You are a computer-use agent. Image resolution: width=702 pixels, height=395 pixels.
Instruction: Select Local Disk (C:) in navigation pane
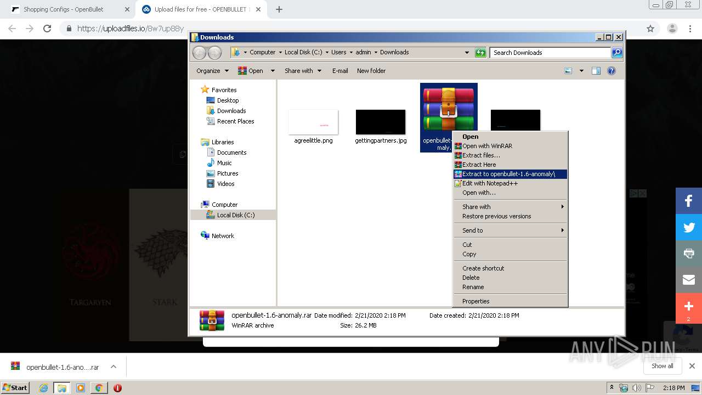pyautogui.click(x=231, y=215)
